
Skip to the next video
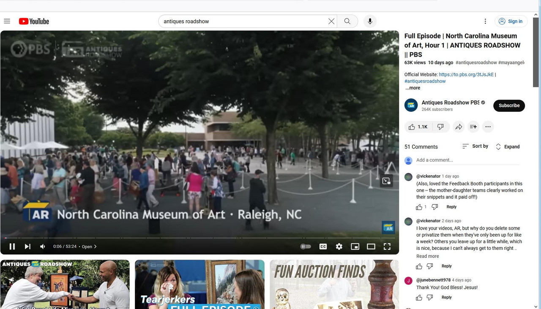[27, 247]
